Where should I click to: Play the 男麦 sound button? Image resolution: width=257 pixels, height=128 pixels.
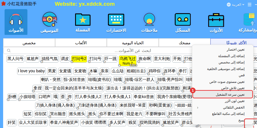click(52, 71)
